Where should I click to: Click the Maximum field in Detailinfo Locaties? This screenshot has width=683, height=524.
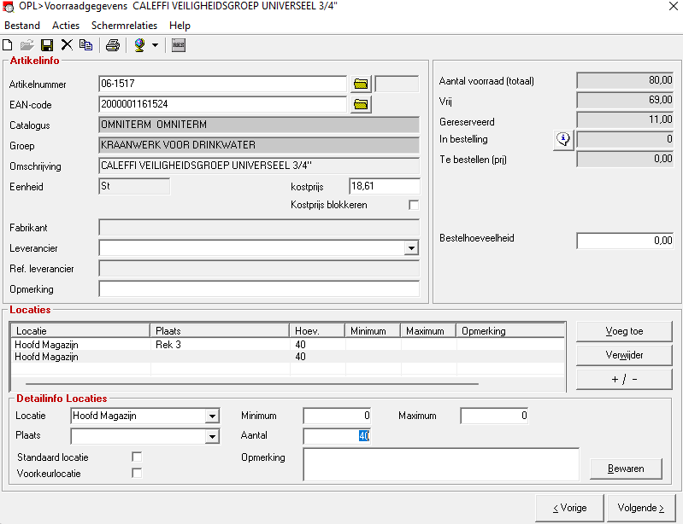pyautogui.click(x=494, y=416)
